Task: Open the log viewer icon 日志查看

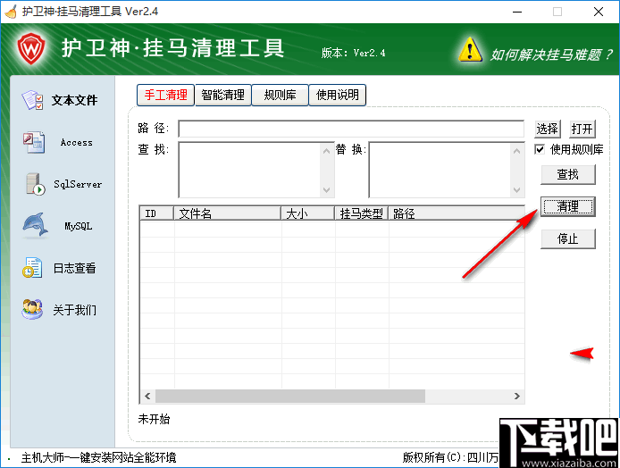Action: click(32, 268)
